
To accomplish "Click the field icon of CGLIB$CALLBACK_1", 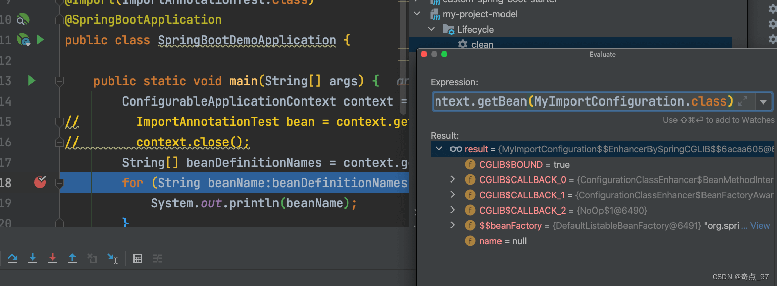I will tap(470, 195).
